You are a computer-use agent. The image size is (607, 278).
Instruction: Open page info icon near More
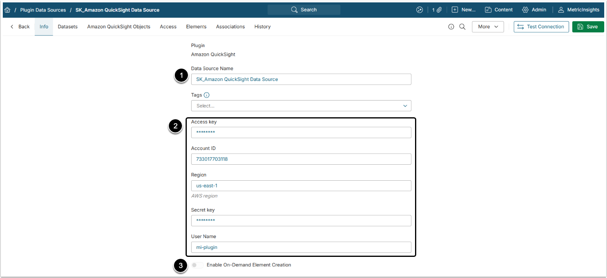(451, 27)
